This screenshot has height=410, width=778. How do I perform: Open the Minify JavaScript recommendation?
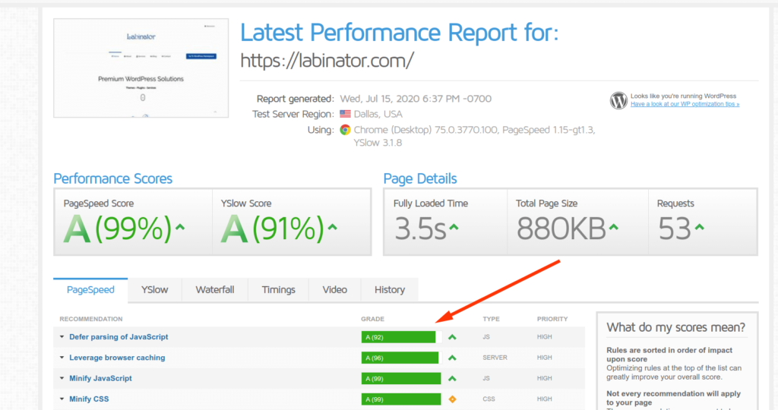[101, 378]
